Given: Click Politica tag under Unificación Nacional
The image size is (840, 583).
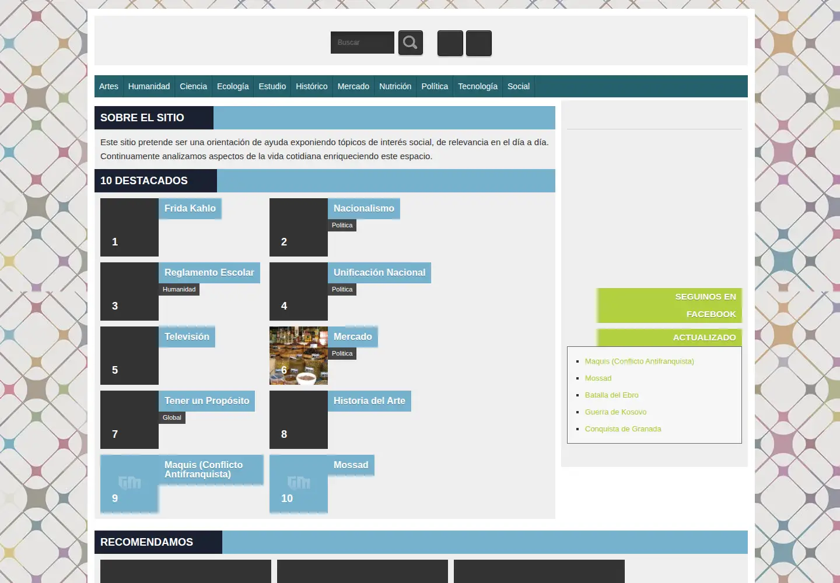Looking at the screenshot, I should pos(342,290).
